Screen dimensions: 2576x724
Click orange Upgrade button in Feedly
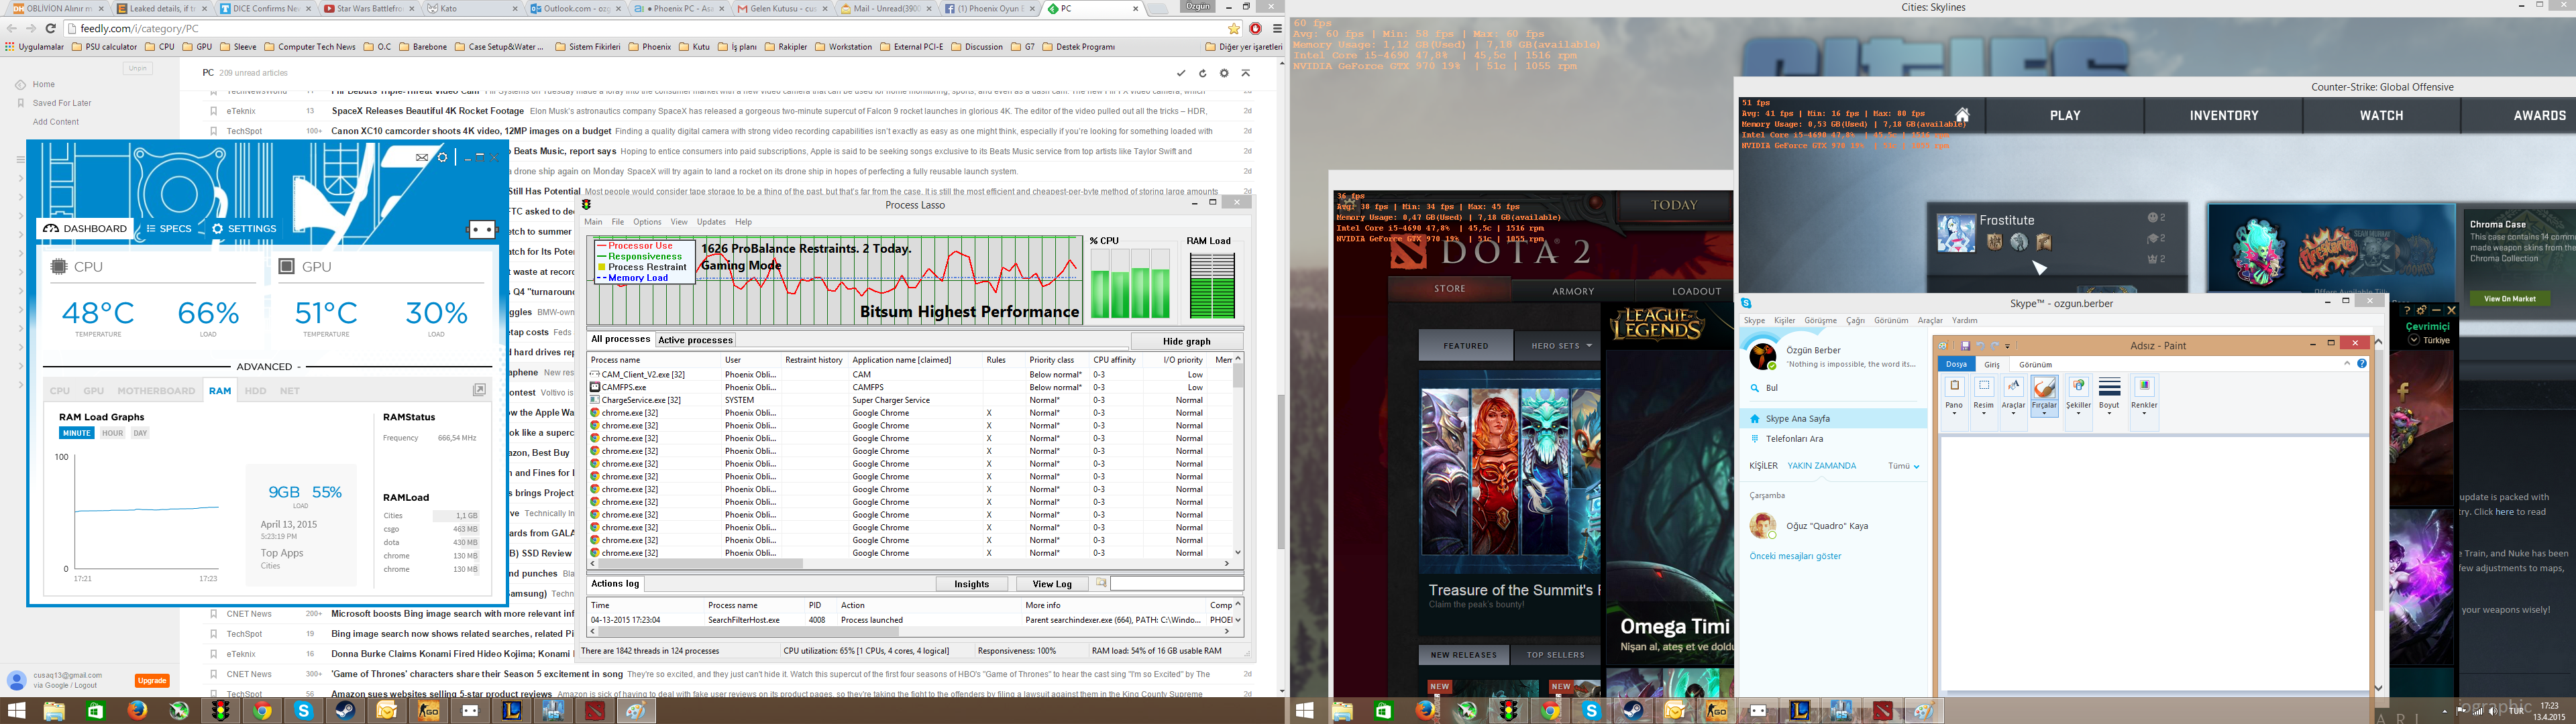tap(152, 681)
